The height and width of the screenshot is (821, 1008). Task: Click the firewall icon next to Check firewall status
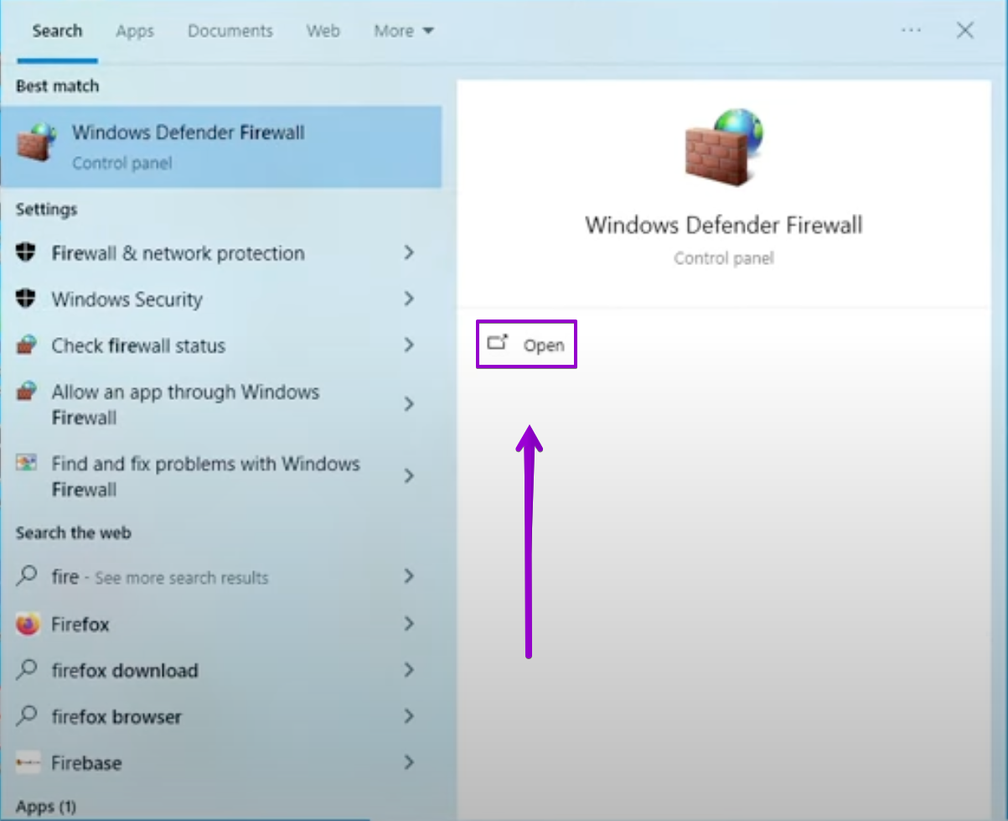26,346
